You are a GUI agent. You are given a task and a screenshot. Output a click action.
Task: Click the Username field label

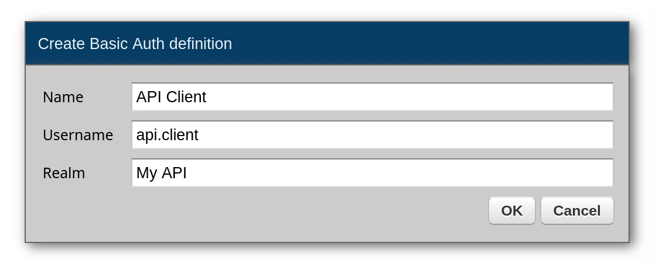[78, 135]
